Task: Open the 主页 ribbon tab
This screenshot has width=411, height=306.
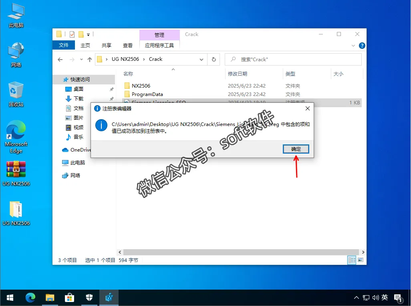Action: tap(85, 45)
